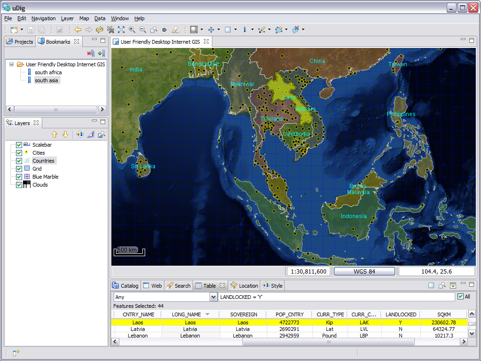481x361 pixels.
Task: Click the zoom to extent icon
Action: (121, 30)
